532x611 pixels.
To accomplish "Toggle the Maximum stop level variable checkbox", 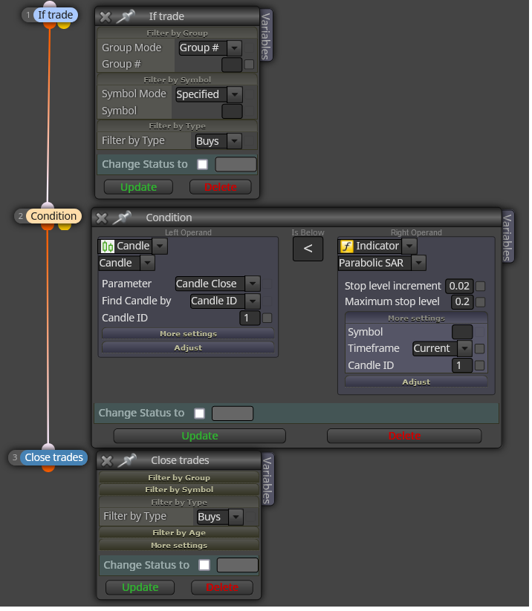I will [x=482, y=303].
